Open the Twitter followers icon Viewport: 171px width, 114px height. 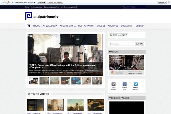pyautogui.click(x=136, y=84)
